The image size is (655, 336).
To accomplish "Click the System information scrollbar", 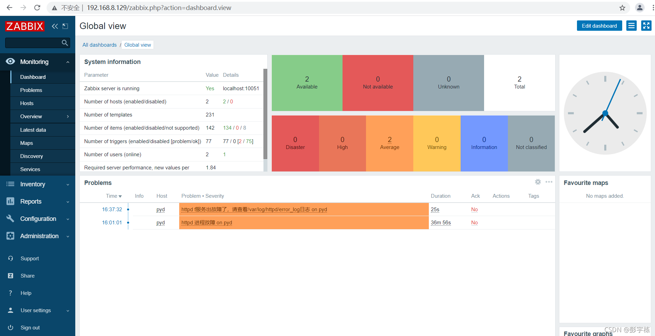I will (265, 114).
